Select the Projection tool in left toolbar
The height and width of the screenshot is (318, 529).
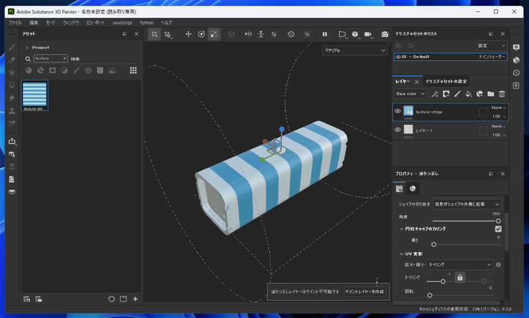(12, 73)
